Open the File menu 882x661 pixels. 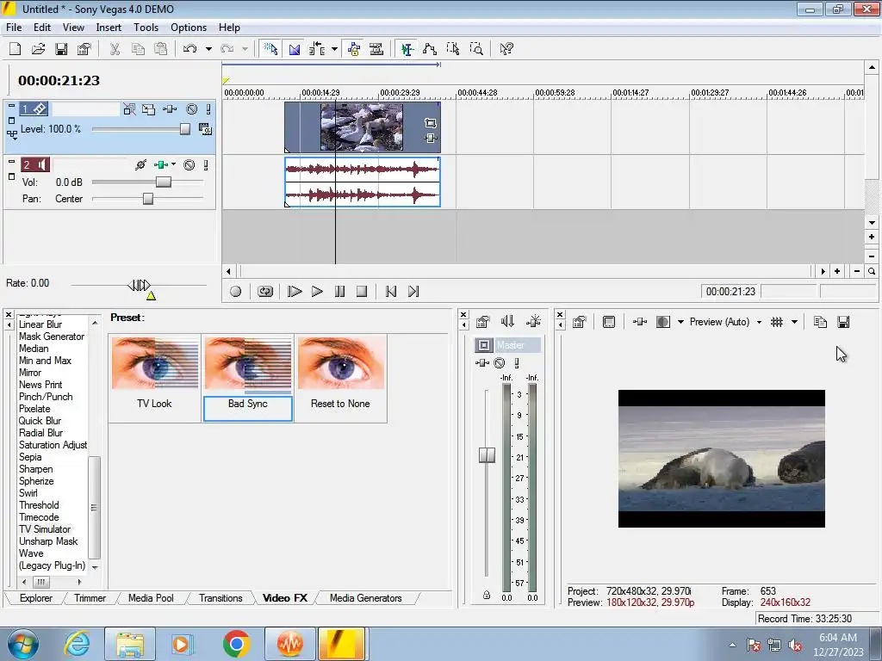click(x=14, y=27)
